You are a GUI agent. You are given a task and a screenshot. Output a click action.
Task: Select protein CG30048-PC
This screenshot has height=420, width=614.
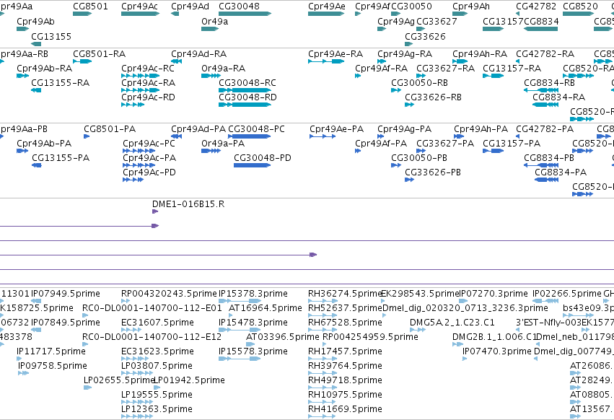point(256,129)
